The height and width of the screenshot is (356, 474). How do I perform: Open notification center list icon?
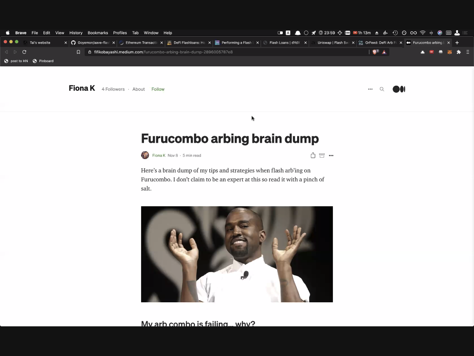click(x=465, y=33)
